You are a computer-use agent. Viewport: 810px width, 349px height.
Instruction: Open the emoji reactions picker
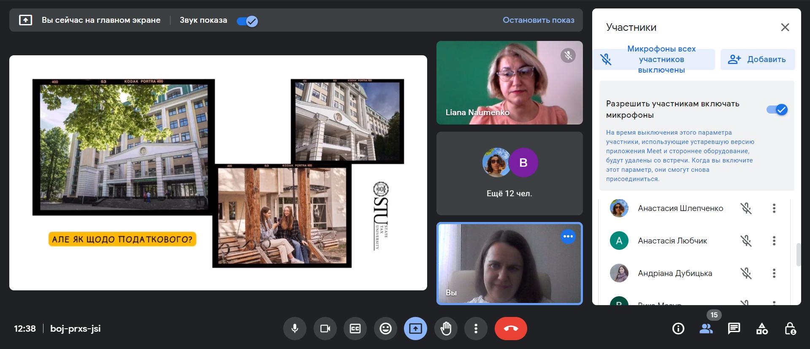[x=385, y=328]
